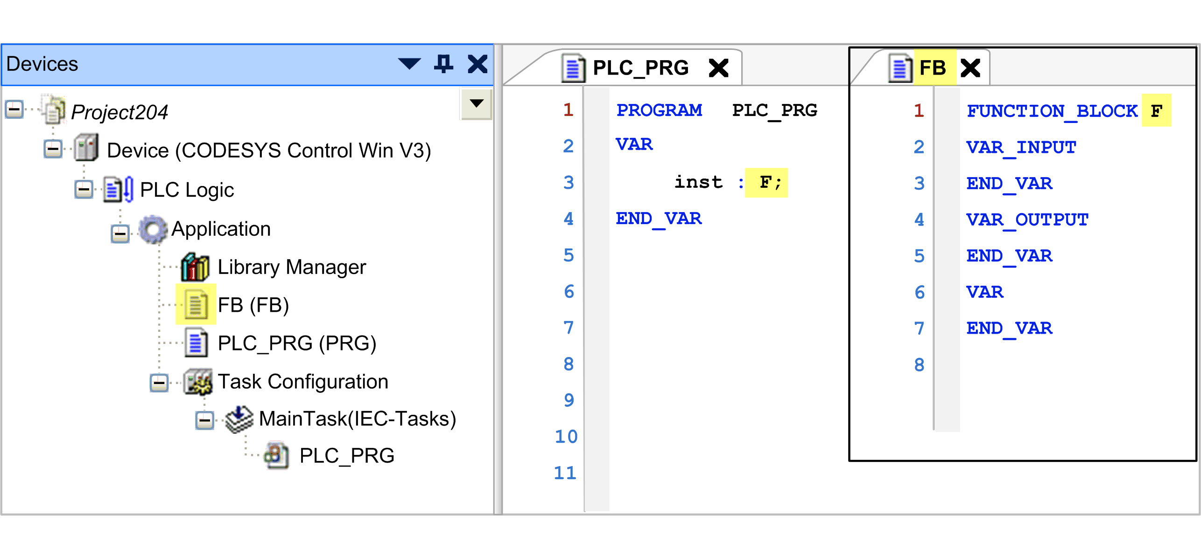The height and width of the screenshot is (535, 1201).
Task: Select the Application tree item
Action: [221, 229]
